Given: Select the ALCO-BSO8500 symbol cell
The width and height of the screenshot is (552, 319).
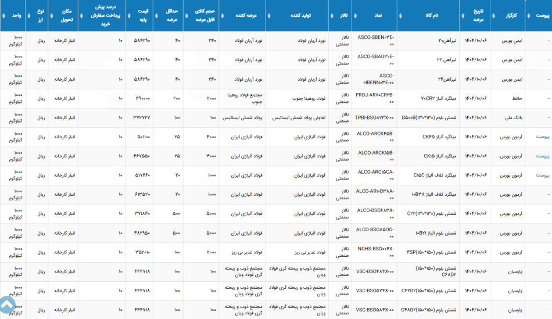Looking at the screenshot, I should [x=375, y=233].
